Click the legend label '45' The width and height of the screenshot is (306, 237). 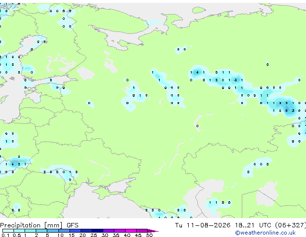[x=138, y=235]
